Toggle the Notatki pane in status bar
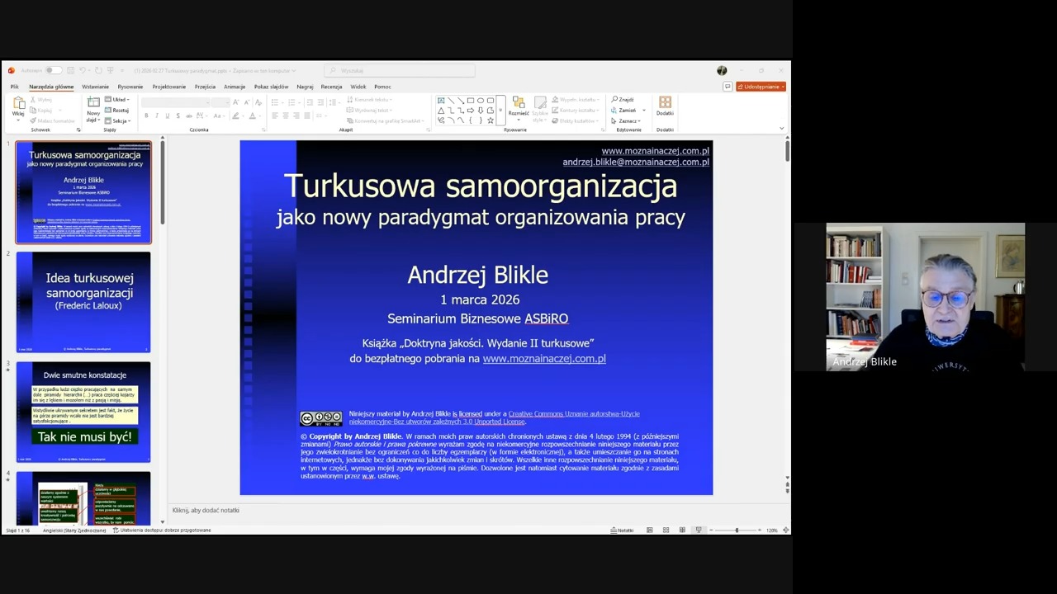The height and width of the screenshot is (594, 1057). click(x=622, y=530)
